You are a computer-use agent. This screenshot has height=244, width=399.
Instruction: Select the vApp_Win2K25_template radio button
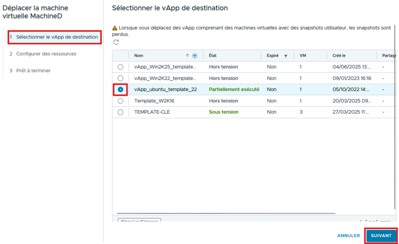pos(120,67)
